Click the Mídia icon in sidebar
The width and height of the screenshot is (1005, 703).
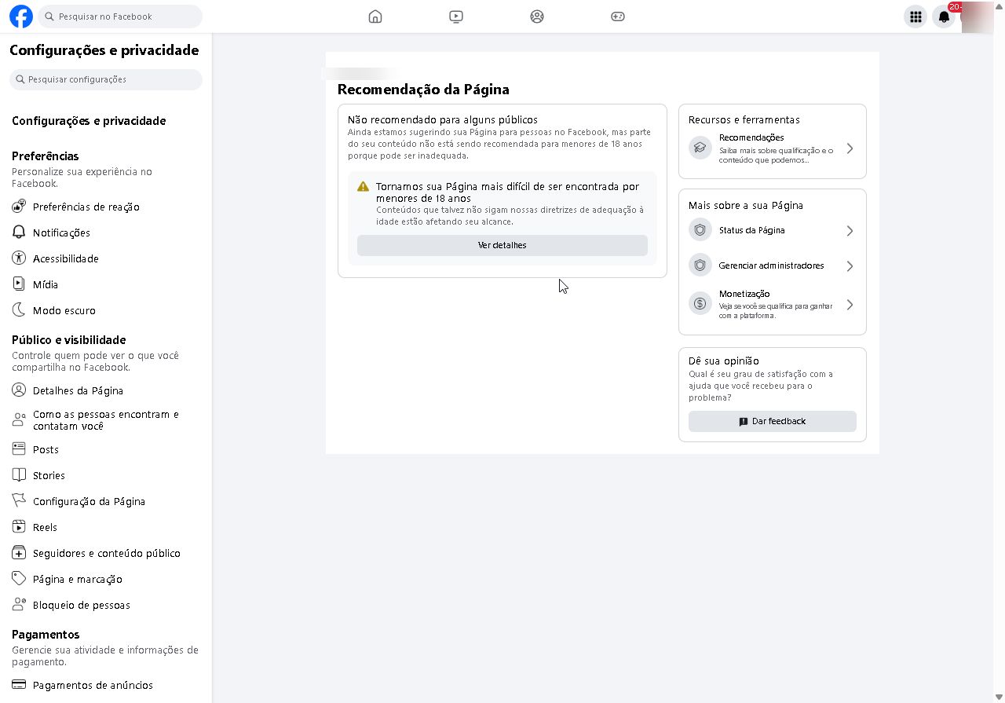pos(19,284)
